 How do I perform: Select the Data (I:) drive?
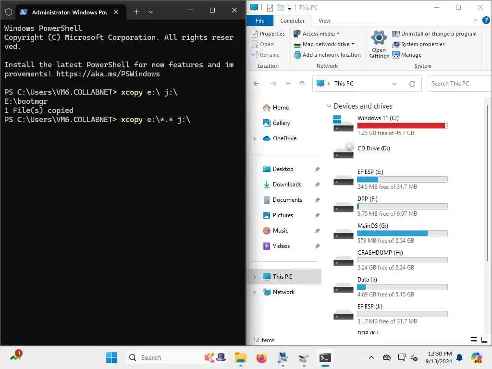click(390, 287)
